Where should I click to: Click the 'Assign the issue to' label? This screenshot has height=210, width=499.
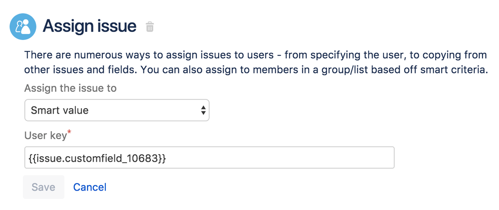[70, 88]
